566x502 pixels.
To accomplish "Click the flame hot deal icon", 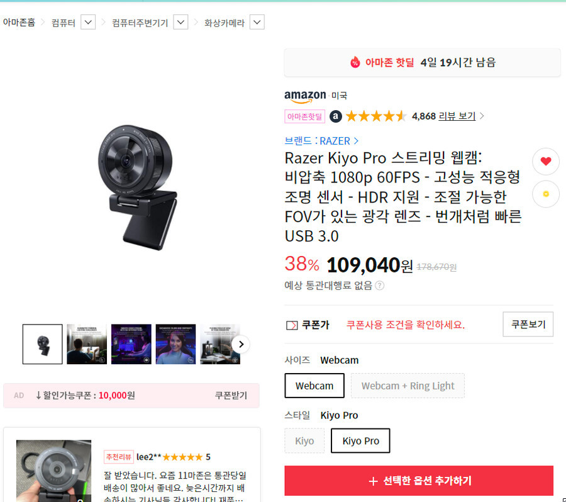I will (355, 62).
